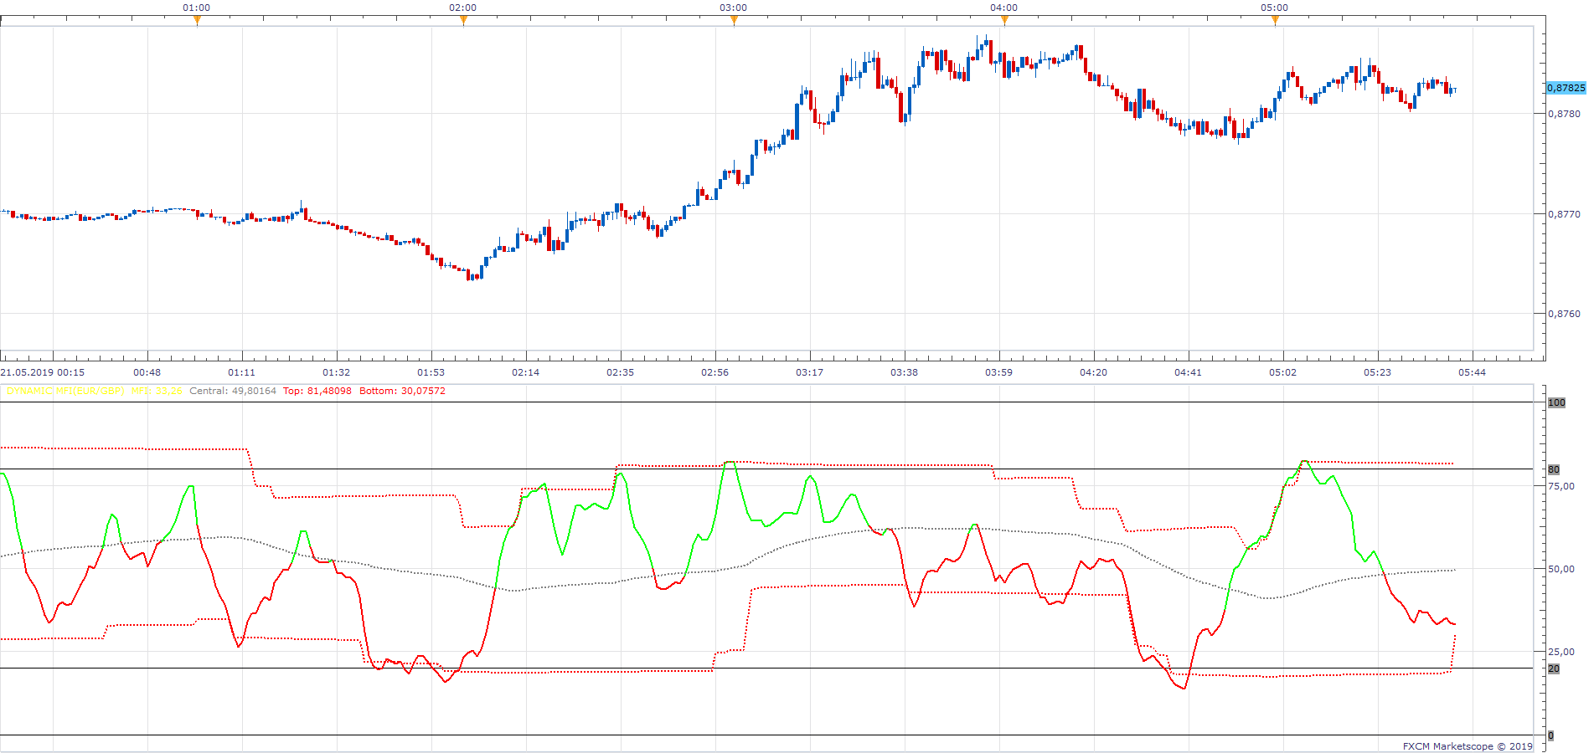
Task: Click the 01:11 time axis label
Action: click(242, 372)
